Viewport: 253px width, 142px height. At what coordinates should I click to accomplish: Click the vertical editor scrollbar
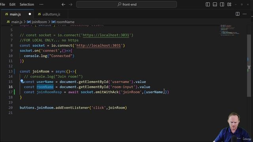(249, 65)
